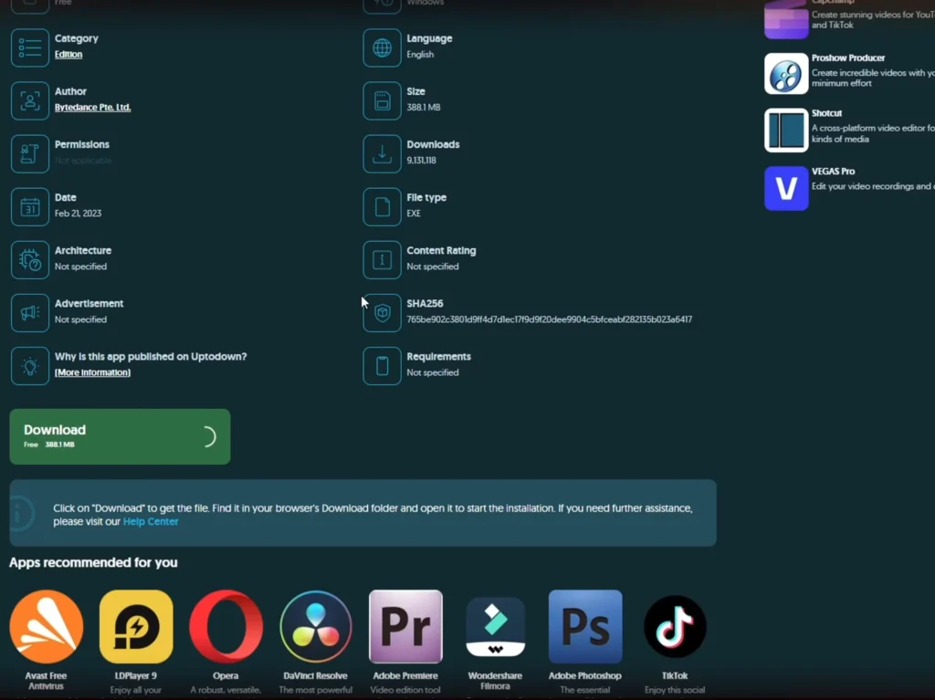Click the DaVinci Resolve label

coord(315,675)
